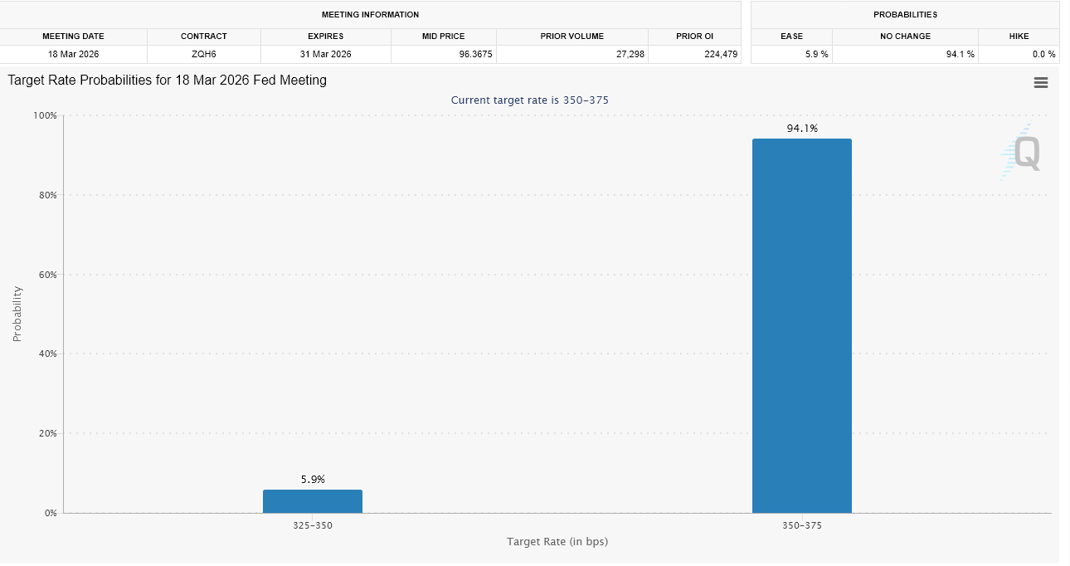Screen dimensions: 1070x566
Task: Click the PRIOR OI value 224,479
Action: point(694,54)
